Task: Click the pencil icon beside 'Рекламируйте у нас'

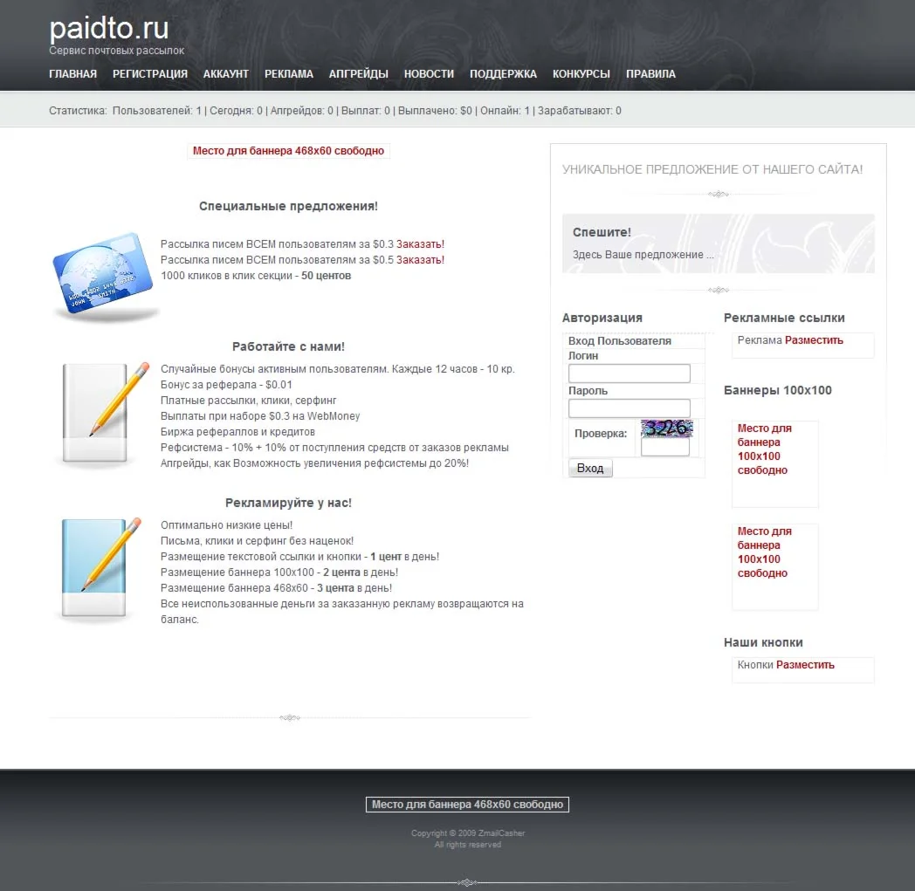Action: click(94, 567)
